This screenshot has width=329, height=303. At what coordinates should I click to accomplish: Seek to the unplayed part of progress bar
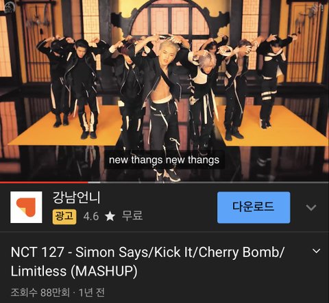[215, 182]
